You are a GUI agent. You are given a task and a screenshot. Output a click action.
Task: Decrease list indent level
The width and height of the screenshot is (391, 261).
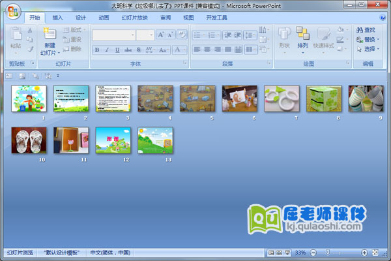pos(227,35)
